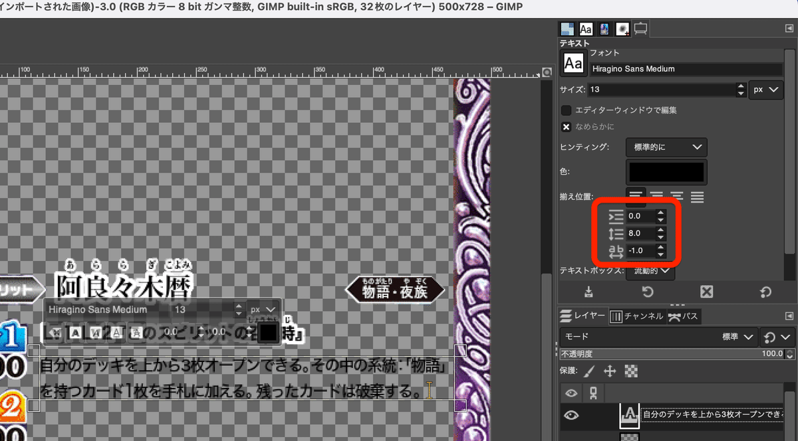798x441 pixels.
Task: Restore tool preset icon in options footer
Action: pyautogui.click(x=646, y=292)
